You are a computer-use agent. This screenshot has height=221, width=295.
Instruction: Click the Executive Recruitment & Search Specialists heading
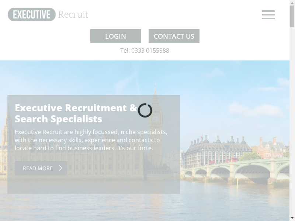coord(76,113)
